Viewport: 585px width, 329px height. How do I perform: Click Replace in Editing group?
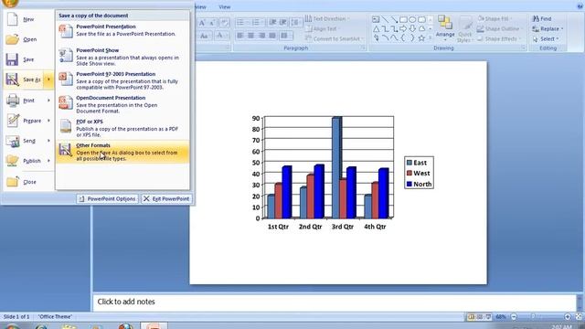pyautogui.click(x=548, y=28)
